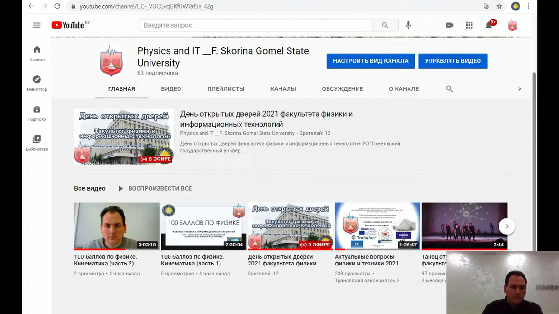
Task: Open the КАНАЛЫ tab
Action: 283,89
